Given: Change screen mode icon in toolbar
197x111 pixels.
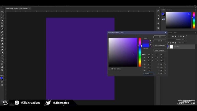Looking at the screenshot, I should 2,85.
